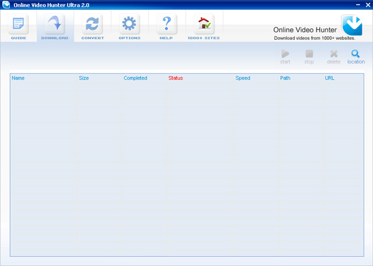Open the Options gear icon
The height and width of the screenshot is (266, 373).
pos(129,24)
